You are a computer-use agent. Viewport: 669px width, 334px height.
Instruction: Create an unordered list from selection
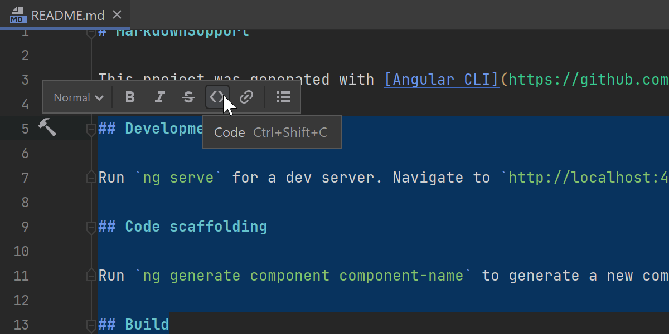[x=283, y=97]
